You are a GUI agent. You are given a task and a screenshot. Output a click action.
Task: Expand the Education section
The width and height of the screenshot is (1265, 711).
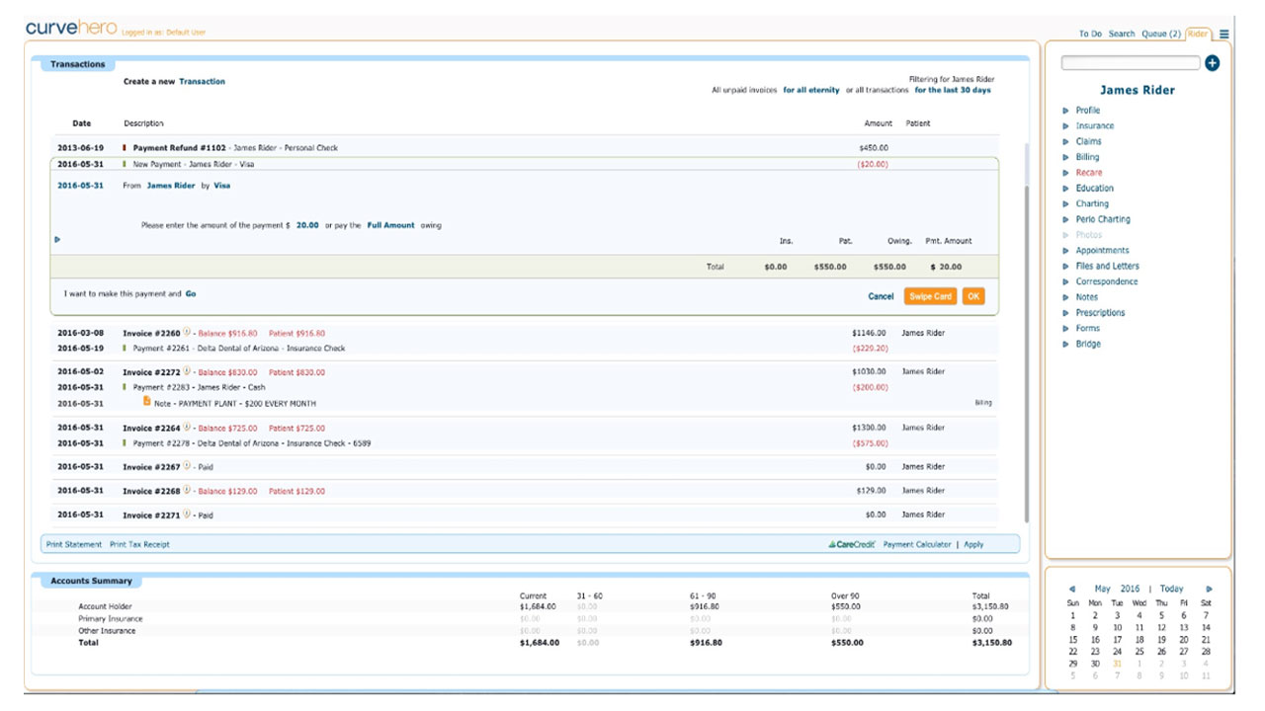(x=1065, y=189)
